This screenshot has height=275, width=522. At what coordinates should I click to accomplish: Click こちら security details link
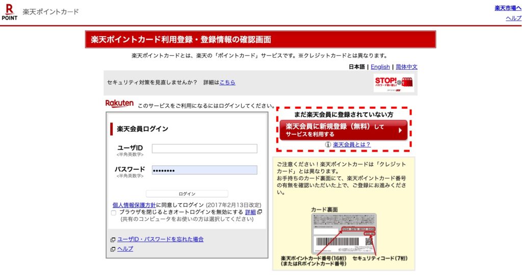tap(227, 82)
